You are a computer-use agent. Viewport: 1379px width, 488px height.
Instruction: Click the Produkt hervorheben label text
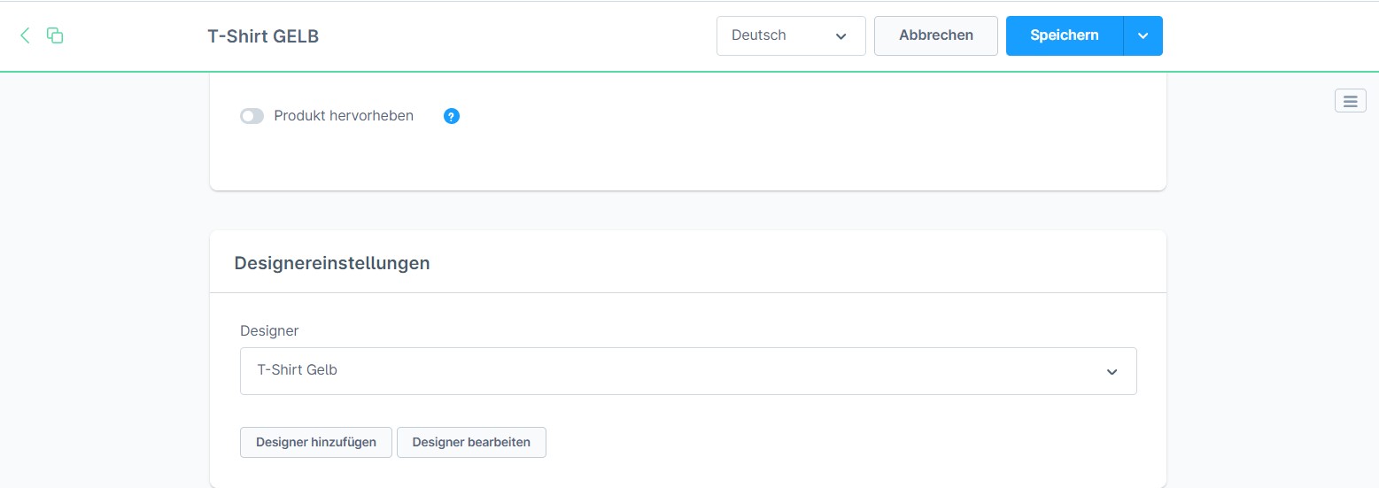344,116
